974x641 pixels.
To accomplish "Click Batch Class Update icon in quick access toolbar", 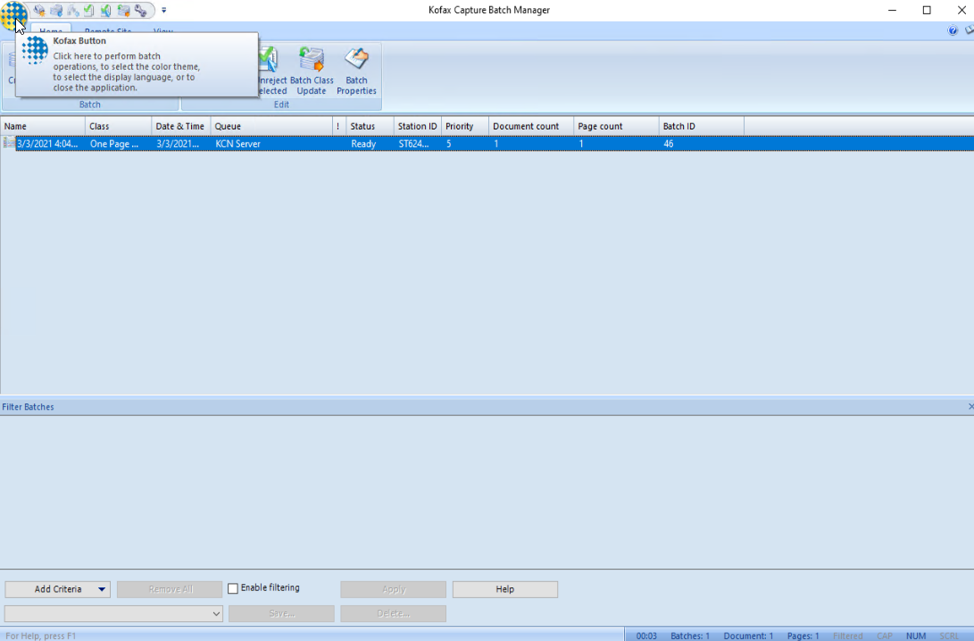I will (x=123, y=11).
